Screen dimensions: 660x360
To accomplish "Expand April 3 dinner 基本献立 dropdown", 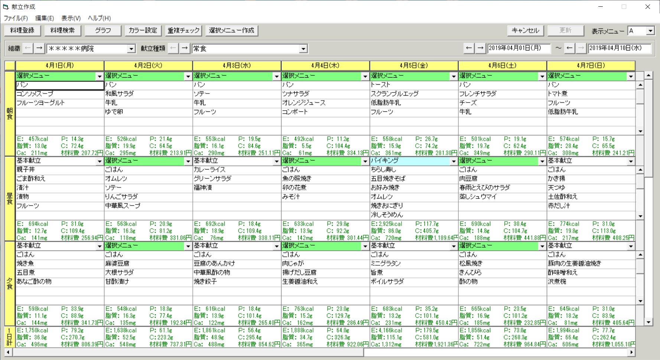I will point(276,246).
